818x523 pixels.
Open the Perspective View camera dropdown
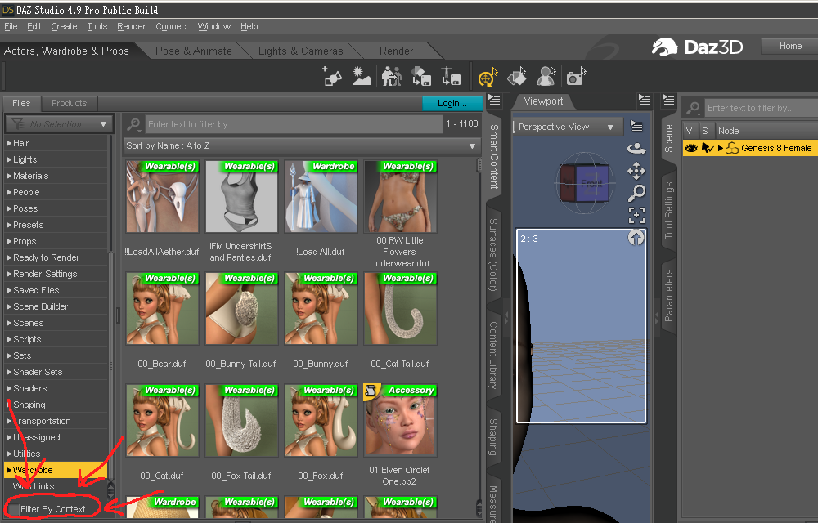click(567, 127)
